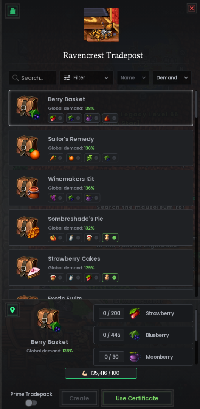Click the pumpkin ingredient icon in Sombreshade's Pie
This screenshot has height=409, width=200.
pos(53,238)
